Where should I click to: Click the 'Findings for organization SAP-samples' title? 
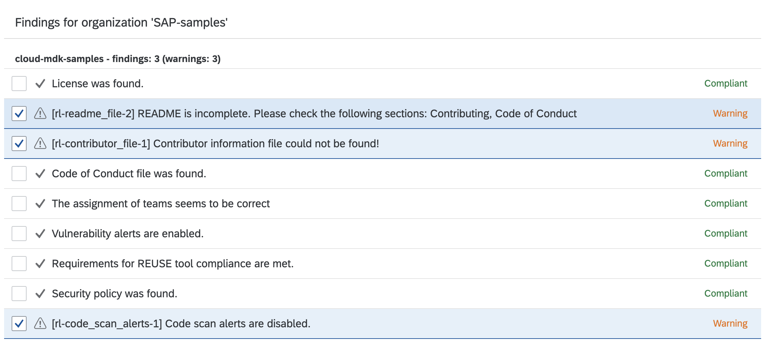pyautogui.click(x=121, y=23)
